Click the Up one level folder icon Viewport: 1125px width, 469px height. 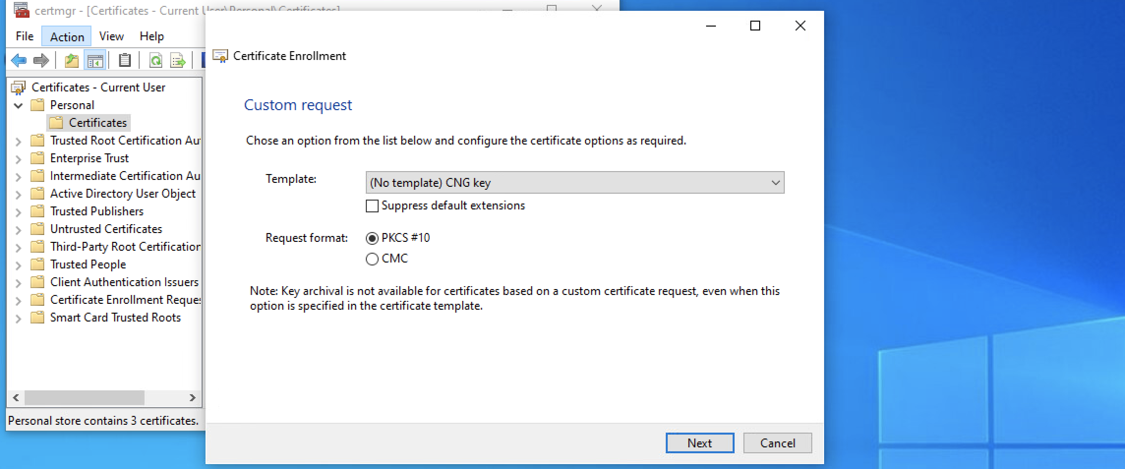tap(72, 60)
